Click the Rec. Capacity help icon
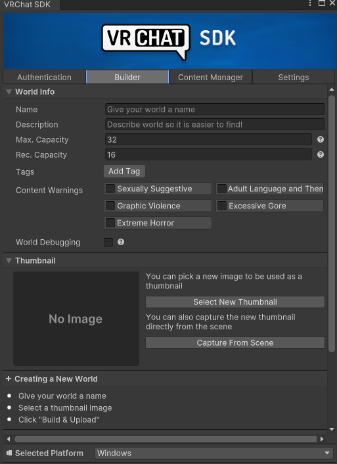This screenshot has width=337, height=464. [x=321, y=154]
